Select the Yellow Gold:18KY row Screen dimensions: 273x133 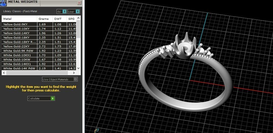click(39, 37)
